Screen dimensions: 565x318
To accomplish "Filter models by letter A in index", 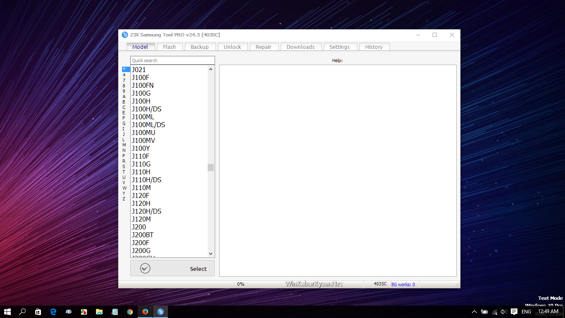I will (124, 96).
